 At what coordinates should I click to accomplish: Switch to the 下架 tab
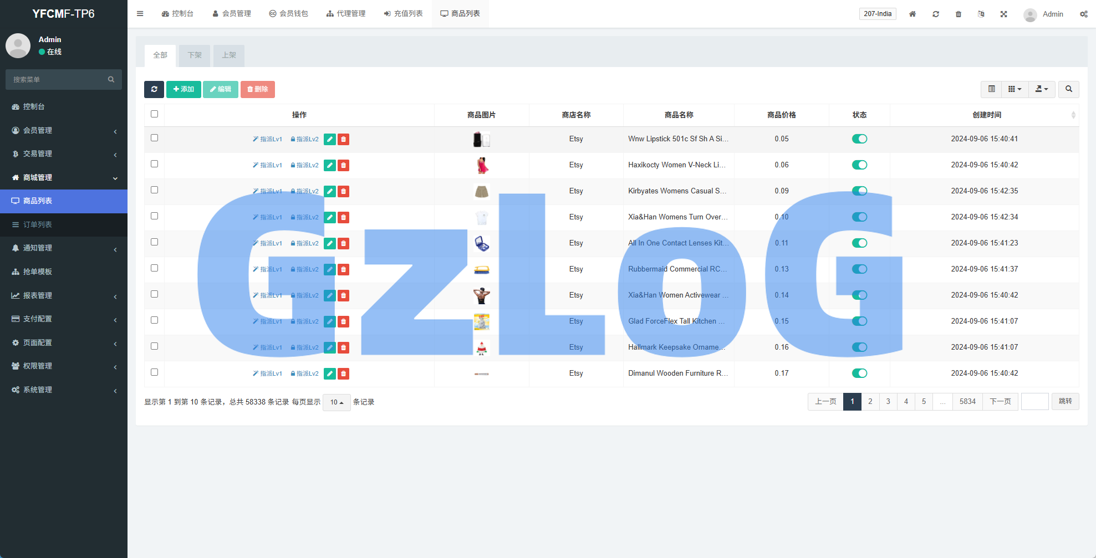click(x=195, y=55)
